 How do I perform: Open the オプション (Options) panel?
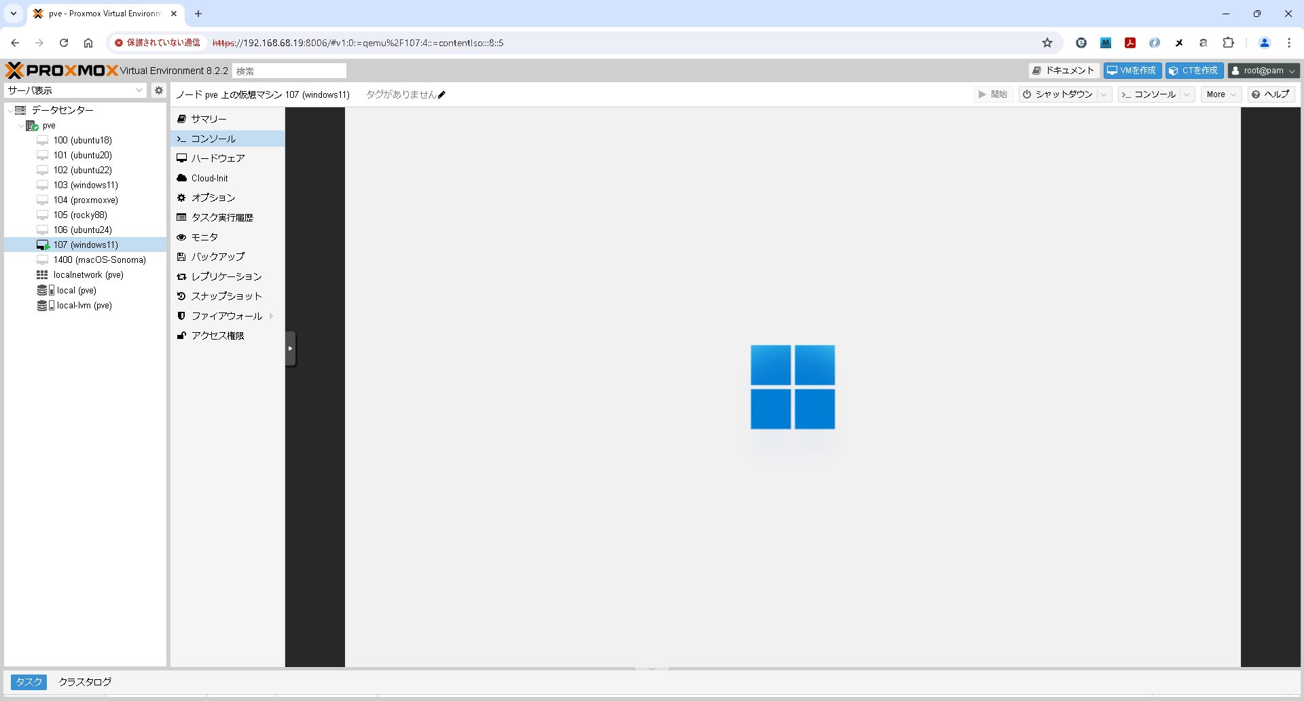tap(213, 198)
